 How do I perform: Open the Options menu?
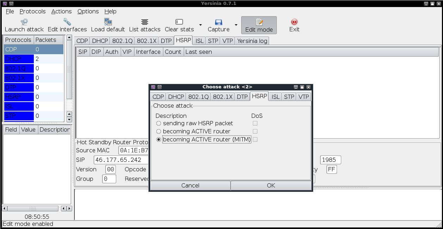88,11
